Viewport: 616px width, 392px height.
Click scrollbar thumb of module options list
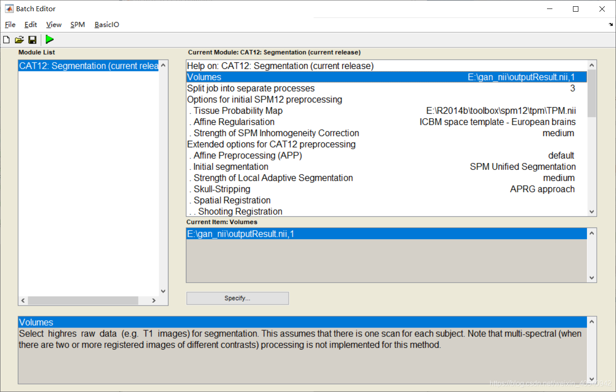(592, 93)
